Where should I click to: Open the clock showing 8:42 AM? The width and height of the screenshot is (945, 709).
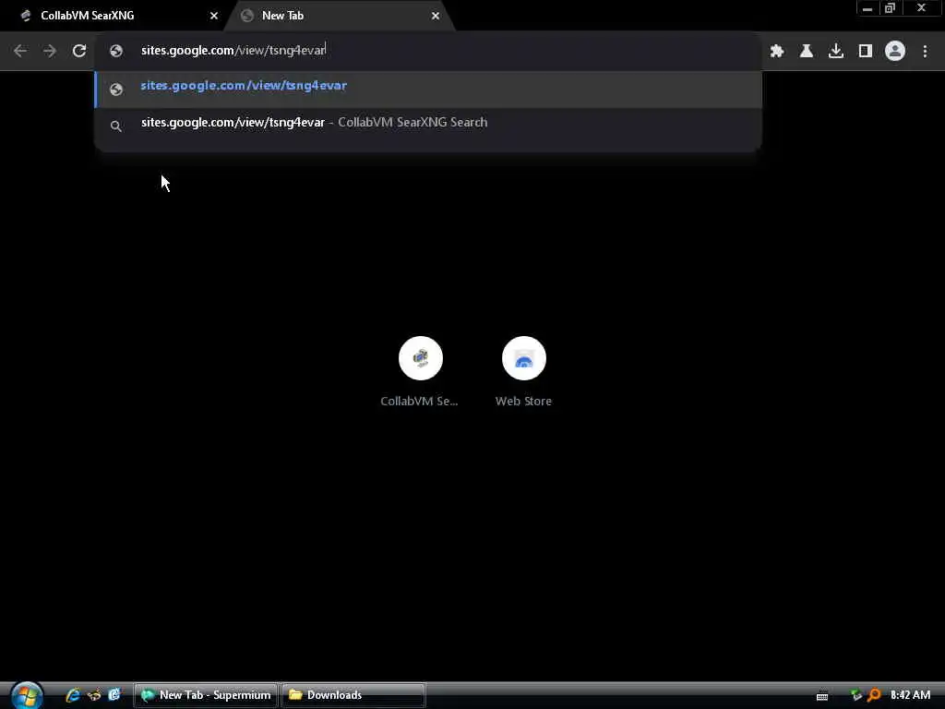click(910, 694)
